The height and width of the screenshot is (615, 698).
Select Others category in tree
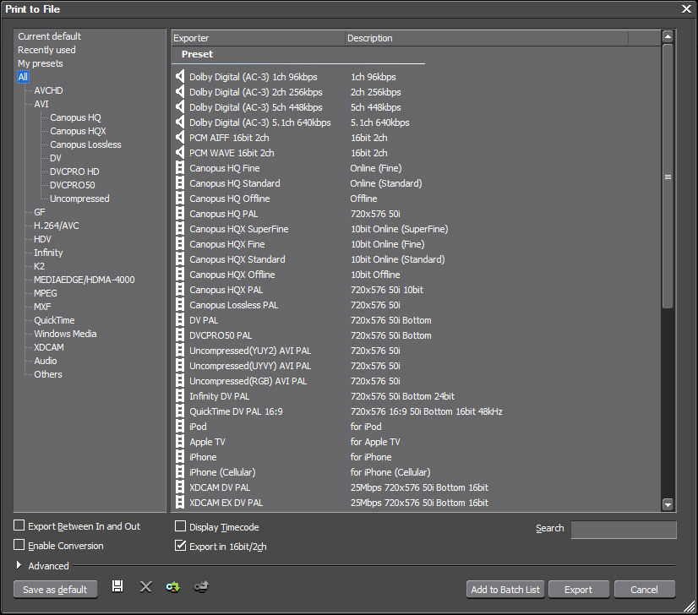click(x=48, y=374)
